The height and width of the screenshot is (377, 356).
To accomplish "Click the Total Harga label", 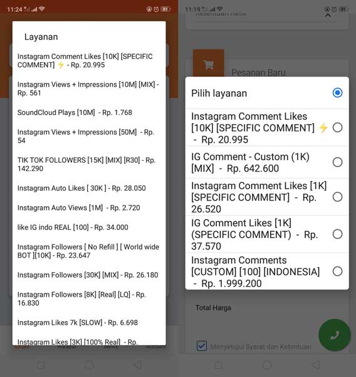I will pos(213,308).
